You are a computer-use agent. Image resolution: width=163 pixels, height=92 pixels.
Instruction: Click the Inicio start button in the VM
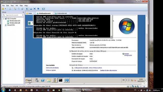[29, 80]
